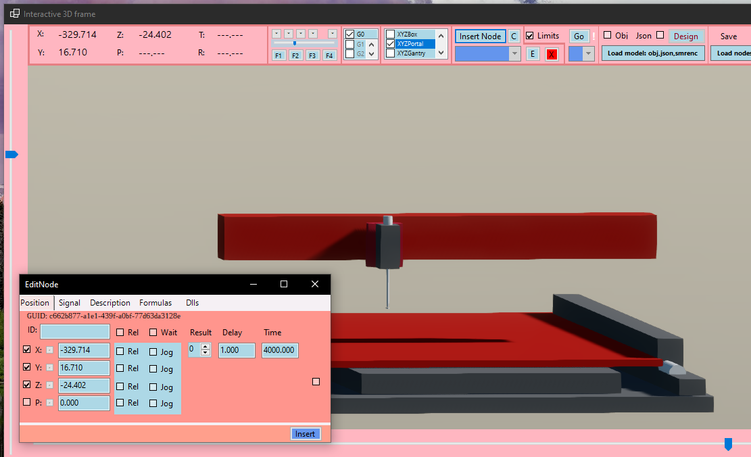Toggle the Obj checkbox
Screen dimensions: 751x457
(607, 35)
